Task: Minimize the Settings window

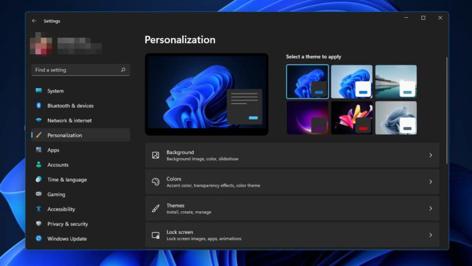Action: (x=406, y=18)
